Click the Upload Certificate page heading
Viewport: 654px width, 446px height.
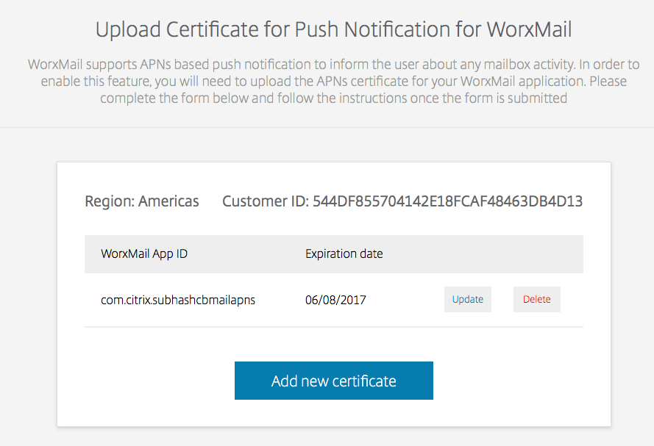(333, 30)
